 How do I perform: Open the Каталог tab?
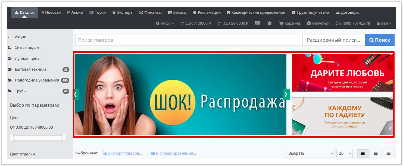tap(24, 12)
